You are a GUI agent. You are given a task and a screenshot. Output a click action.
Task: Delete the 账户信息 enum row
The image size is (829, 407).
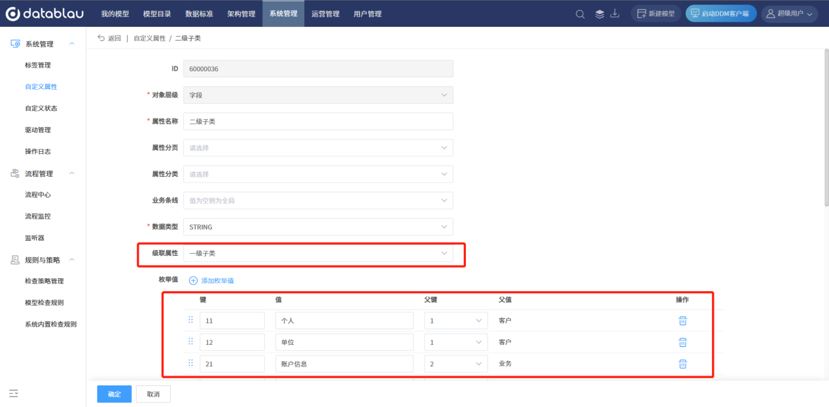pos(682,364)
